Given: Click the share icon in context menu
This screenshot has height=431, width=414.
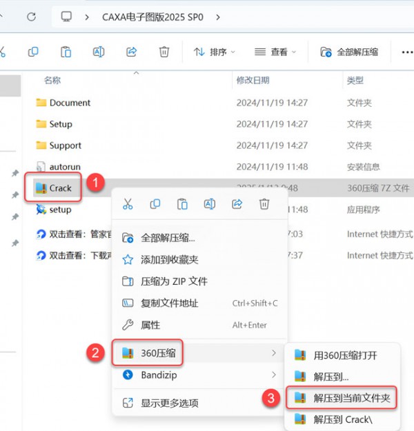Looking at the screenshot, I should click(237, 204).
